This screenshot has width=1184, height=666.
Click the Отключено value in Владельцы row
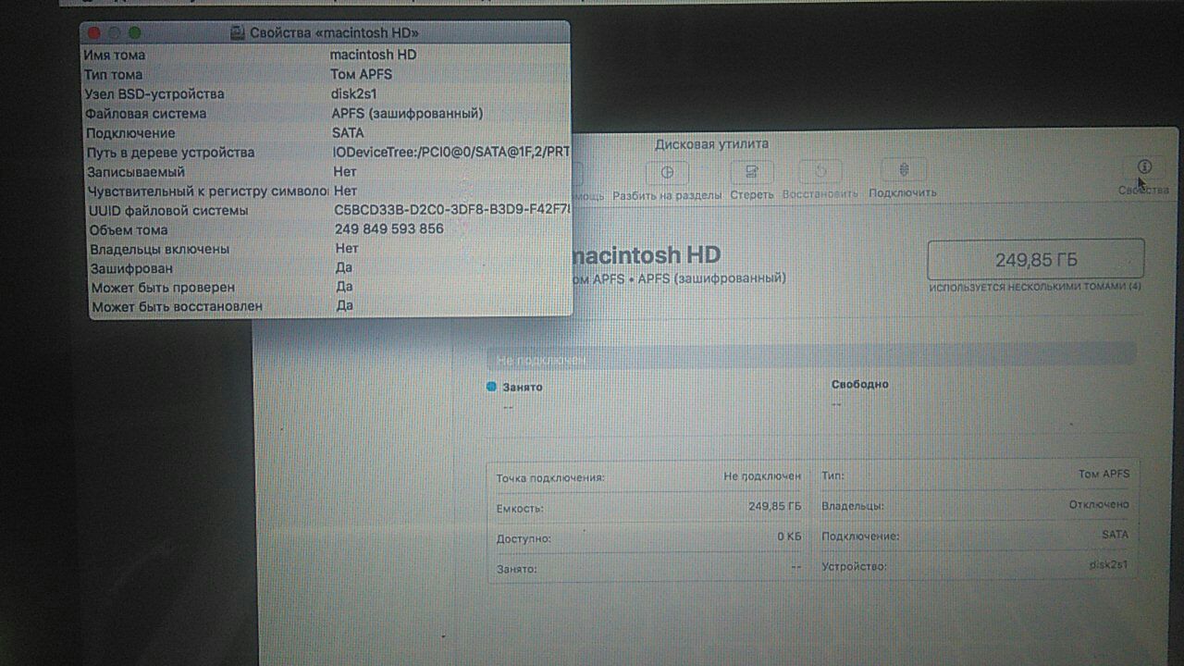[1099, 504]
